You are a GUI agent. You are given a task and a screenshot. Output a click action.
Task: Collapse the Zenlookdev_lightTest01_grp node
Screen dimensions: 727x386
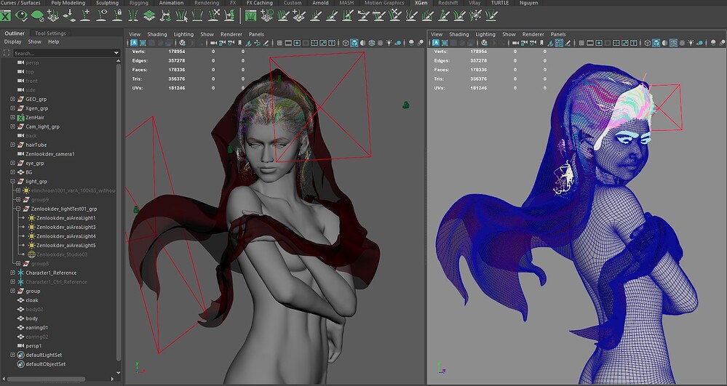pos(18,209)
